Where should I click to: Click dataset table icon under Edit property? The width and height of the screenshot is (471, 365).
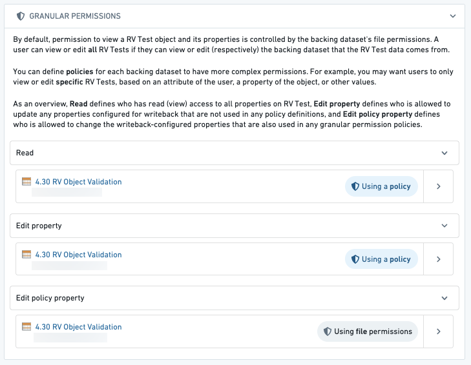click(x=26, y=254)
